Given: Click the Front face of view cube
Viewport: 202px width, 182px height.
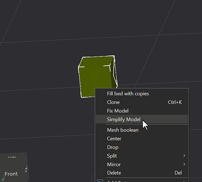Looking at the screenshot, I should 11,173.
